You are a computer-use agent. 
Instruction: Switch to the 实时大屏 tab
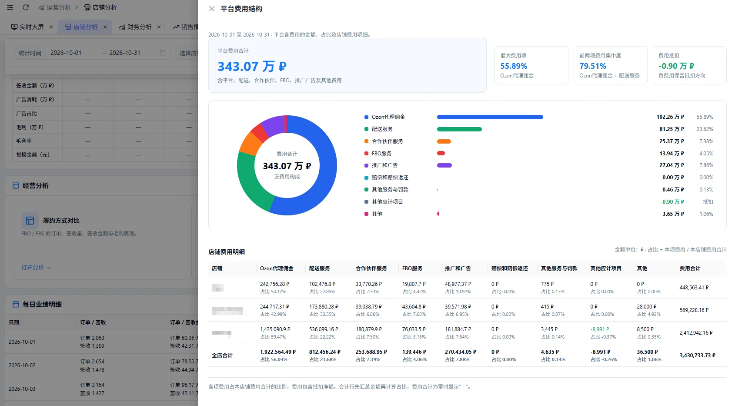[27, 27]
